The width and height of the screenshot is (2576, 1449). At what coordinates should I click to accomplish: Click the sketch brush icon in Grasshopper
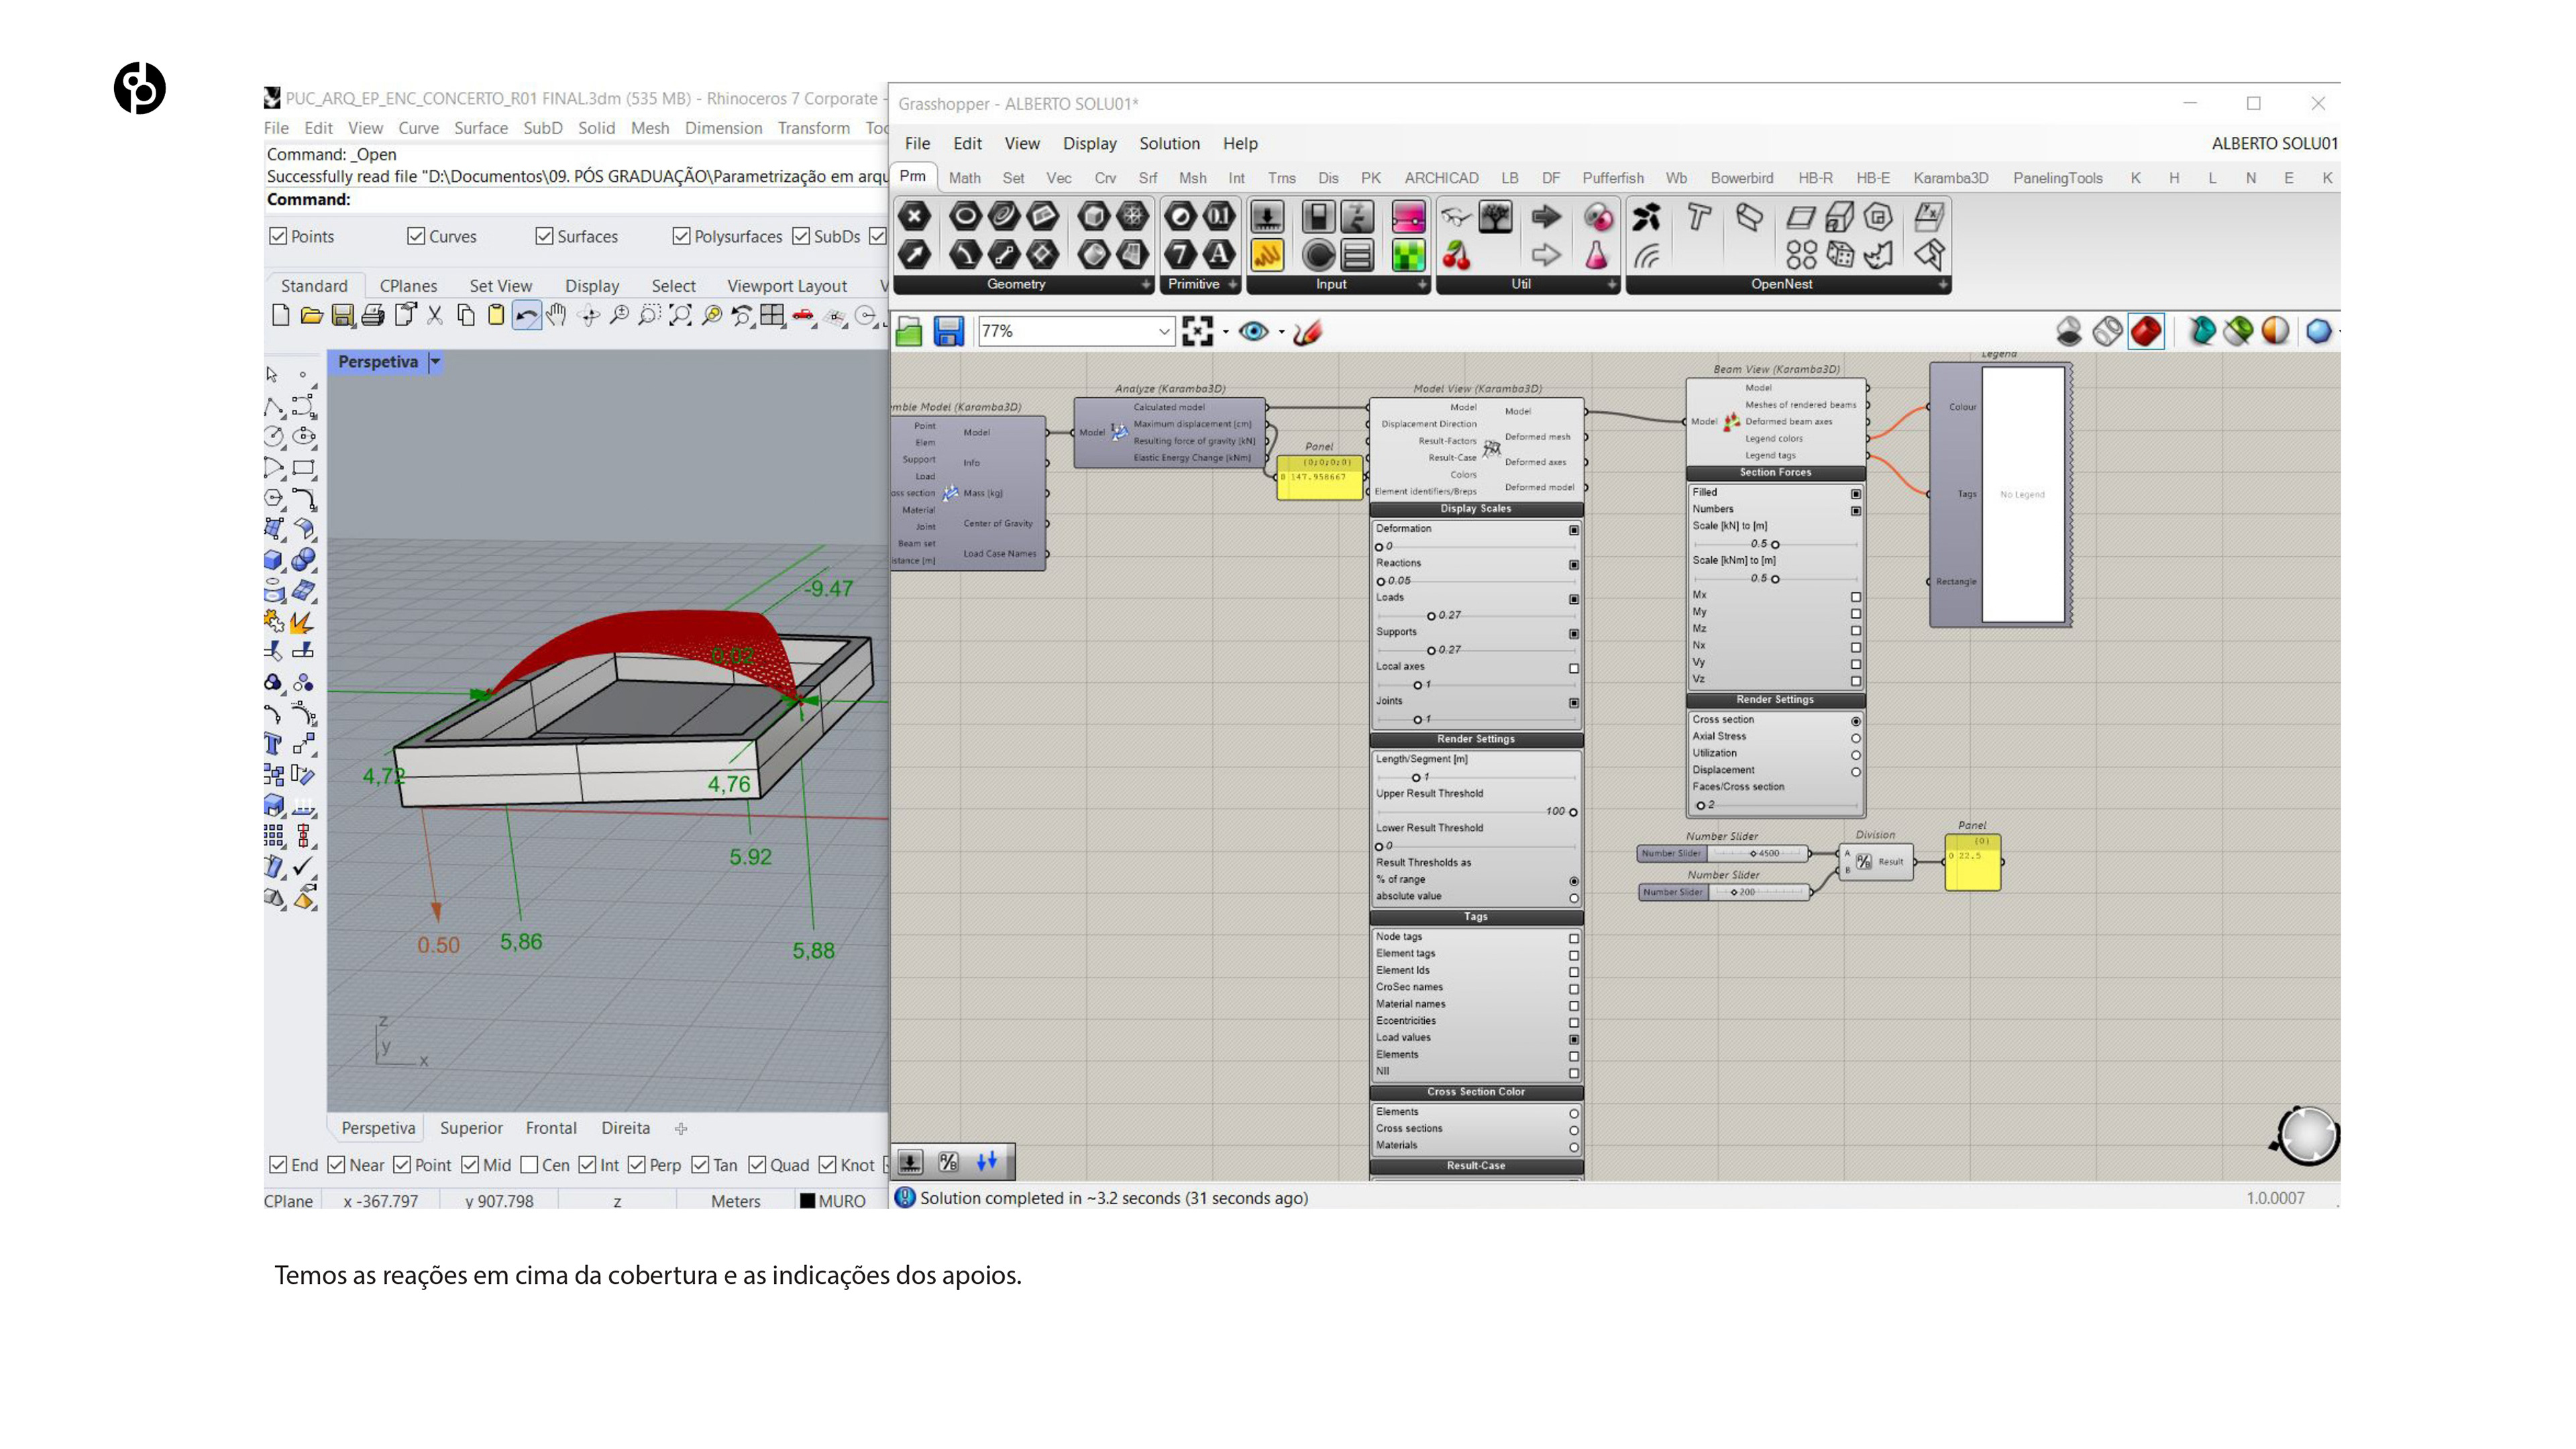point(1307,331)
